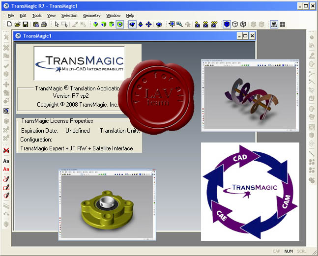Click the TransMagic Multi-CAD Interoperability logo

tap(79, 63)
